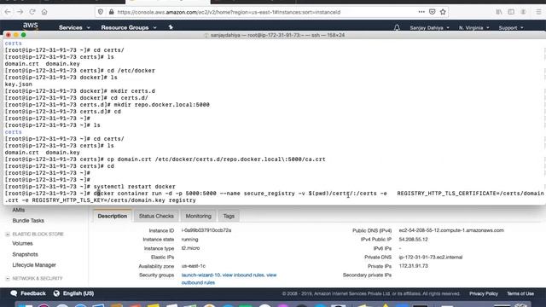Switch to the Status Checks tab
The height and width of the screenshot is (307, 546).
pos(156,216)
